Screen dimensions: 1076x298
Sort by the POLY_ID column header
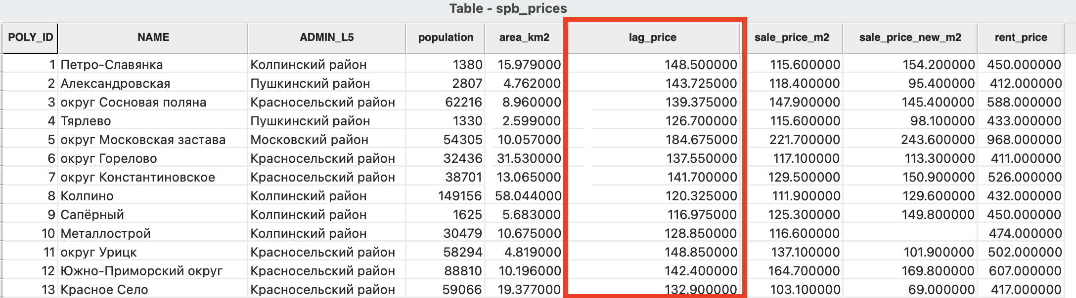30,38
